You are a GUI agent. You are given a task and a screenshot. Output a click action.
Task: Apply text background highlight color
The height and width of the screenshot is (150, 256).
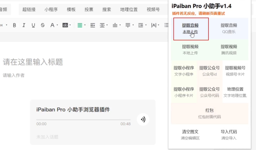(x=65, y=25)
